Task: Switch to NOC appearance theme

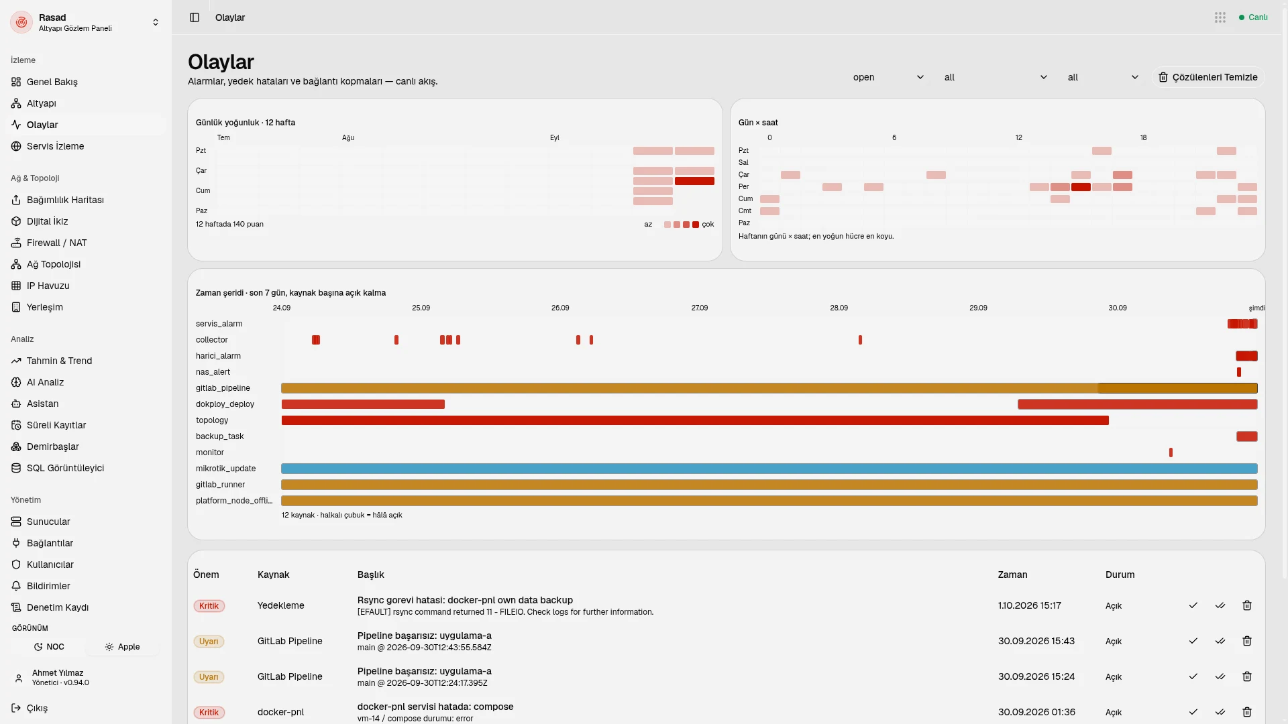Action: [49, 647]
